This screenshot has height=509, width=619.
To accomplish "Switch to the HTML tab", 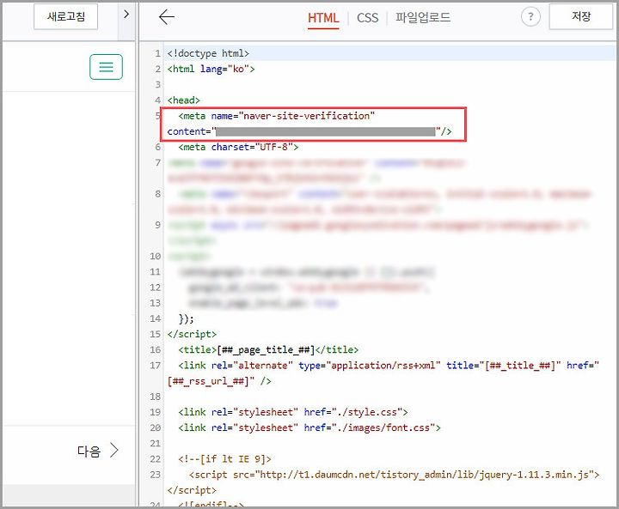I will point(323,18).
